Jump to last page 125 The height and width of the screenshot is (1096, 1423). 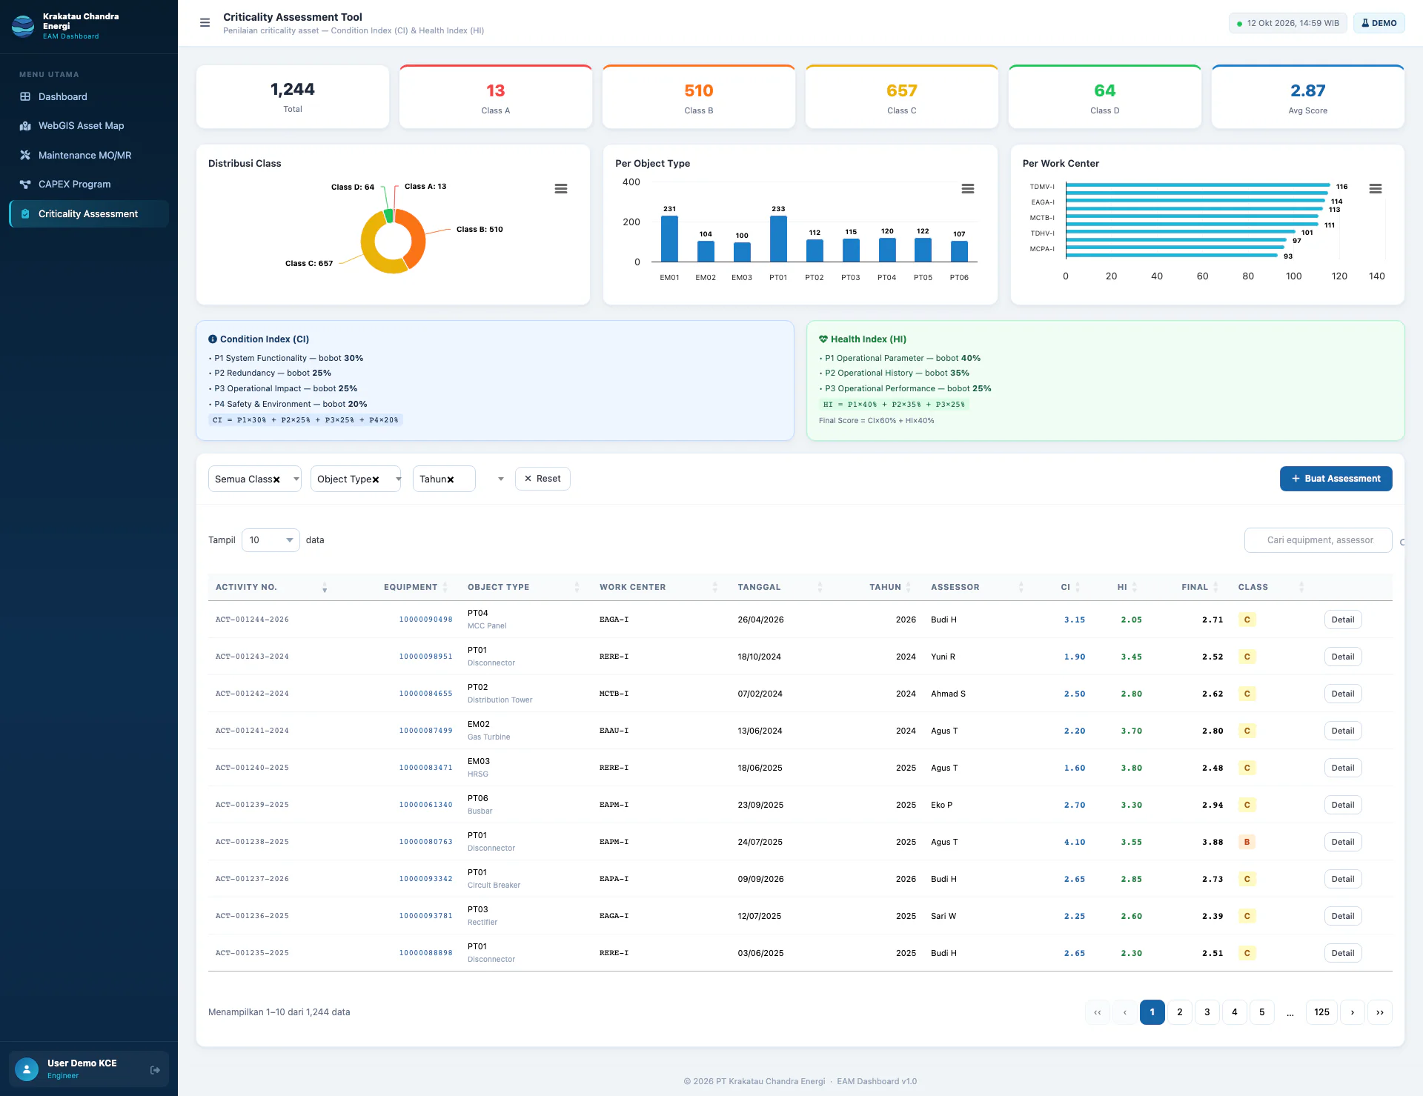(1321, 1012)
